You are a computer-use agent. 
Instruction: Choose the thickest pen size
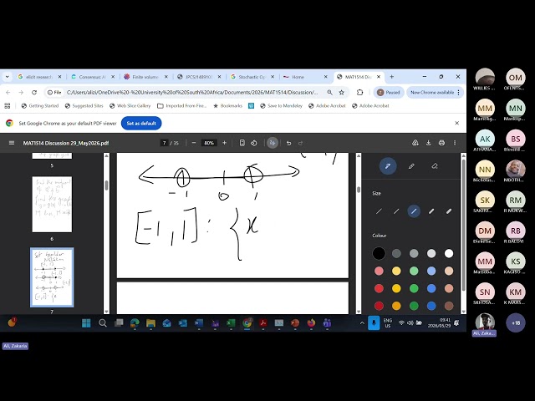[449, 211]
